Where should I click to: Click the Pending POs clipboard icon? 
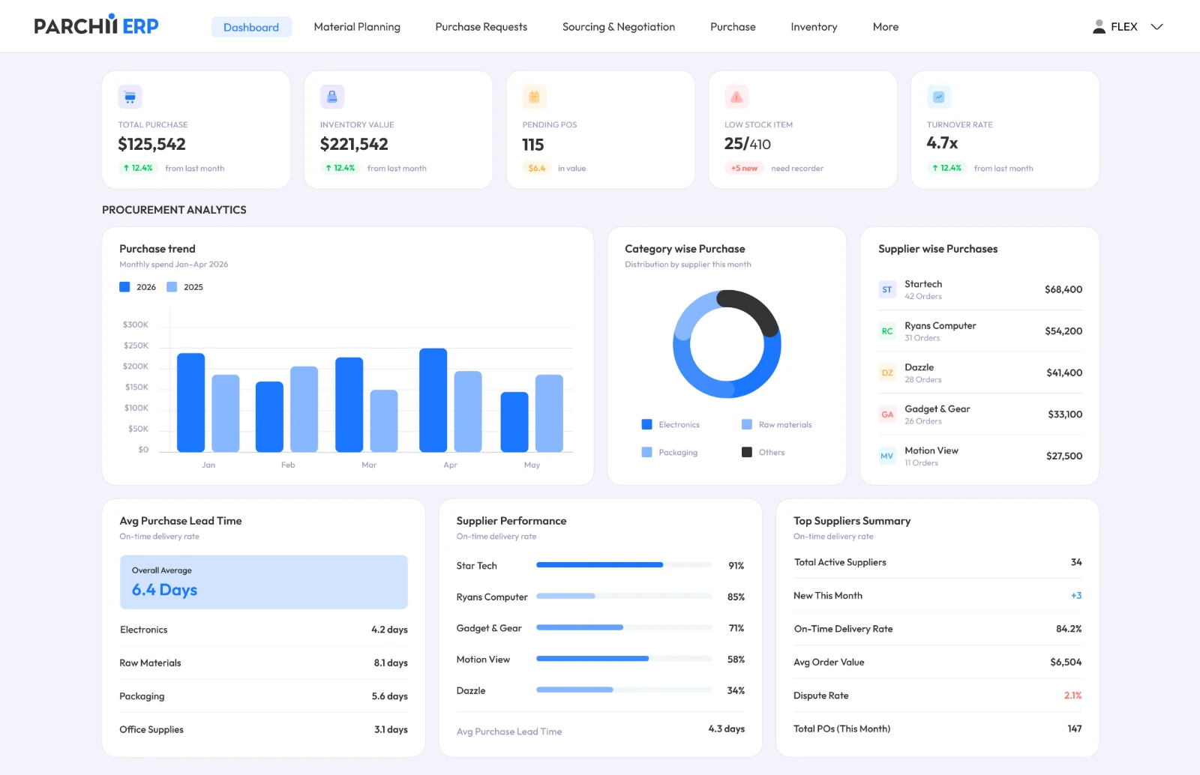[535, 97]
